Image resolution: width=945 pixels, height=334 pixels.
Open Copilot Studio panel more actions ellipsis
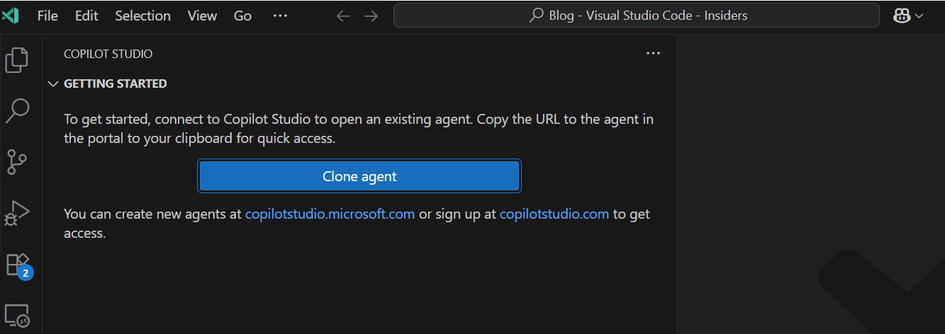click(653, 53)
